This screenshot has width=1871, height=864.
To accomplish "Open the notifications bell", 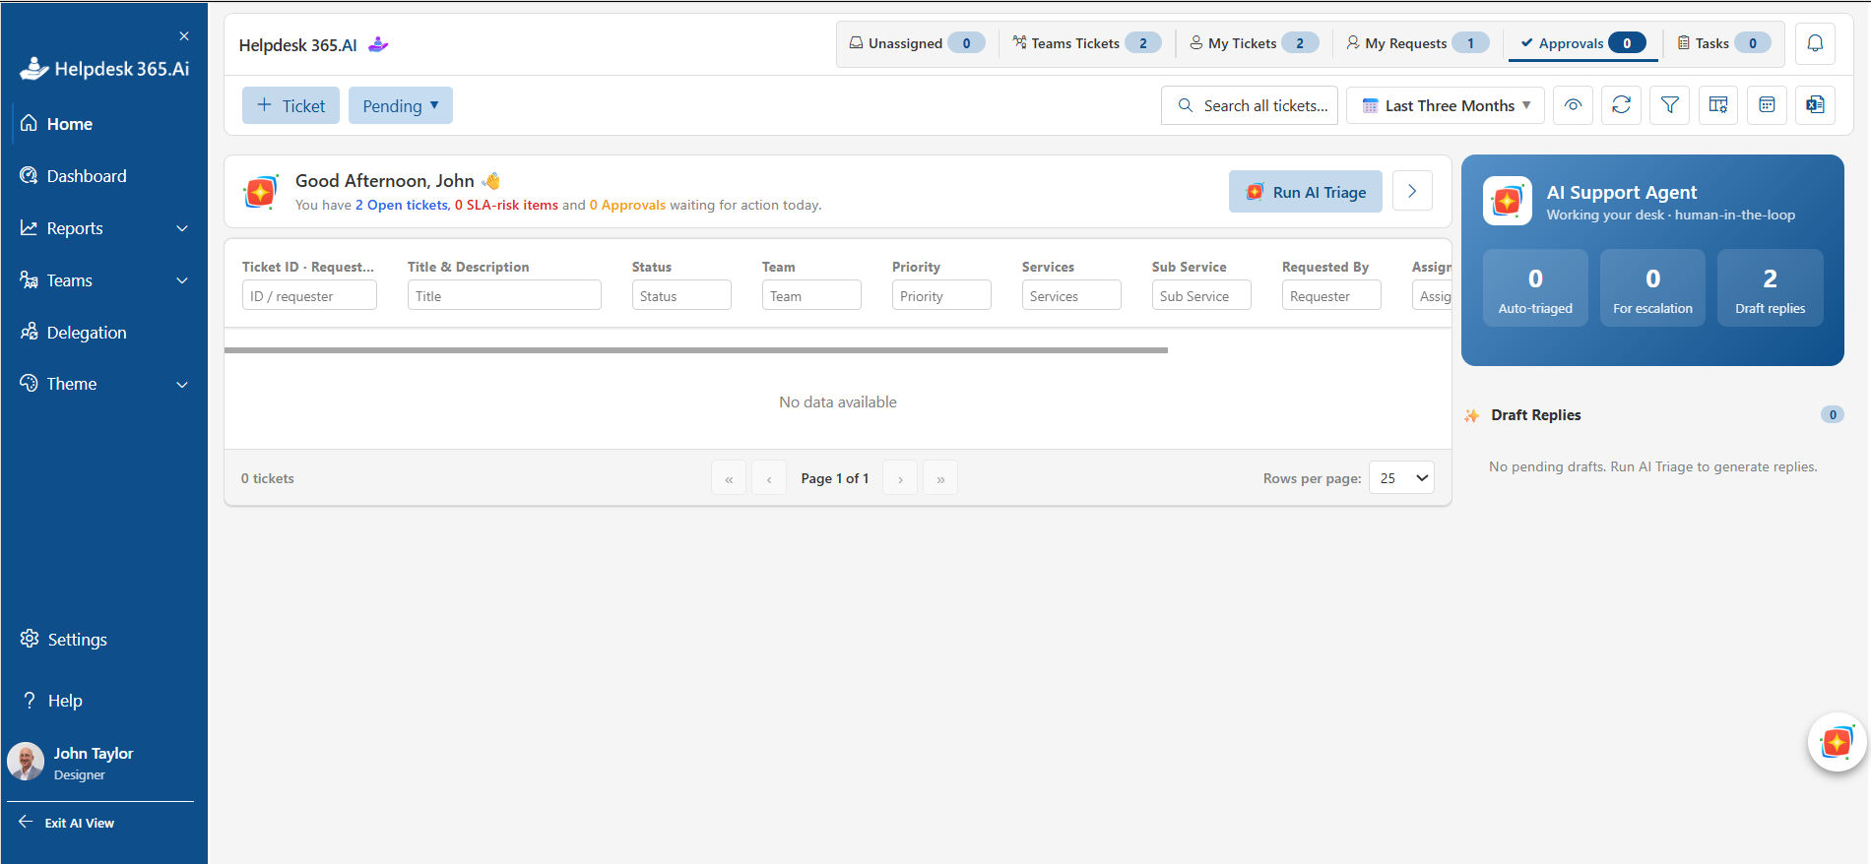I will point(1815,43).
